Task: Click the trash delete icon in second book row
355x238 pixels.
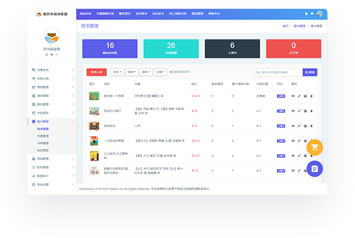Action: [x=311, y=111]
